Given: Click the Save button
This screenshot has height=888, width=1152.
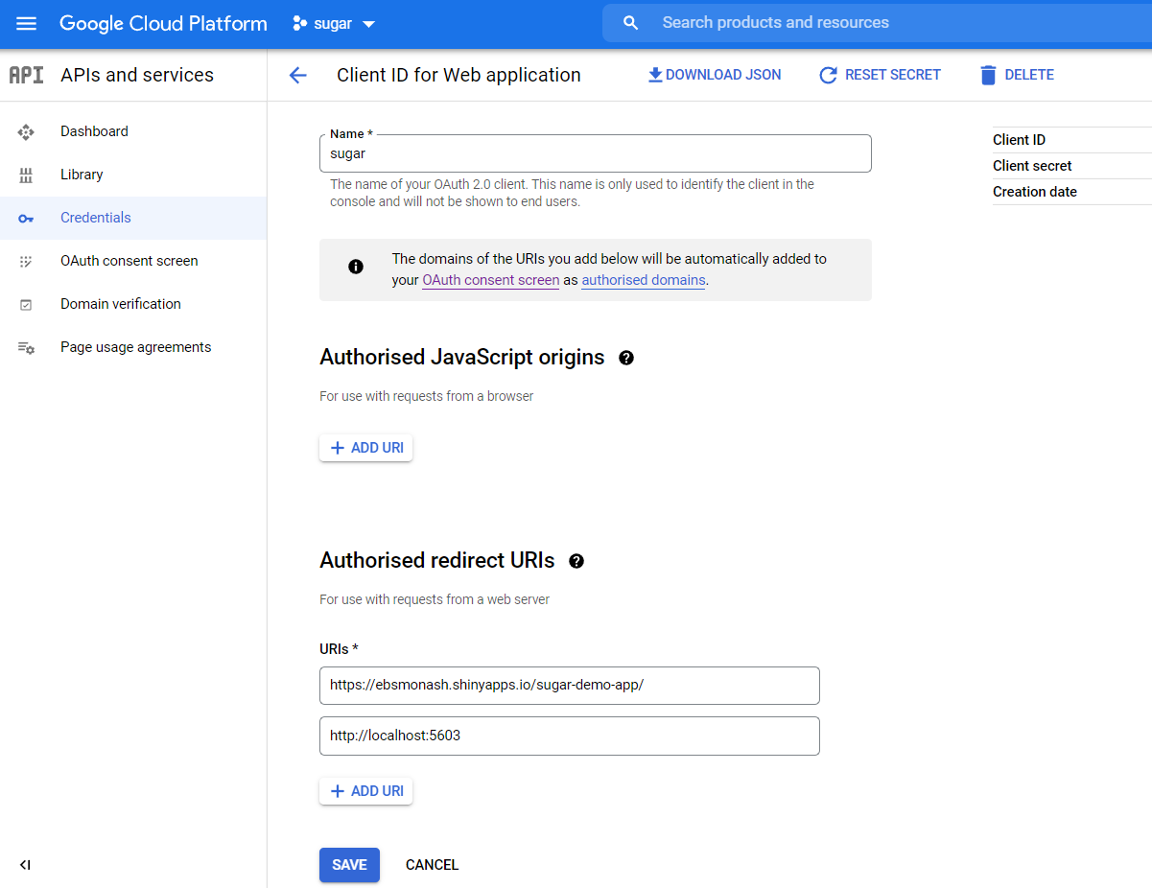Looking at the screenshot, I should click(x=349, y=865).
